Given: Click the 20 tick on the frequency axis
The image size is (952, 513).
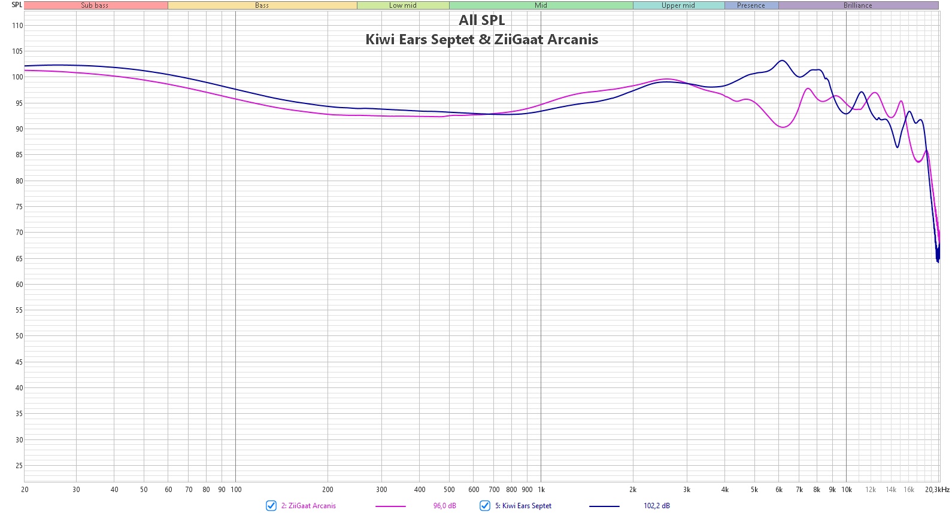Looking at the screenshot, I should coord(25,490).
